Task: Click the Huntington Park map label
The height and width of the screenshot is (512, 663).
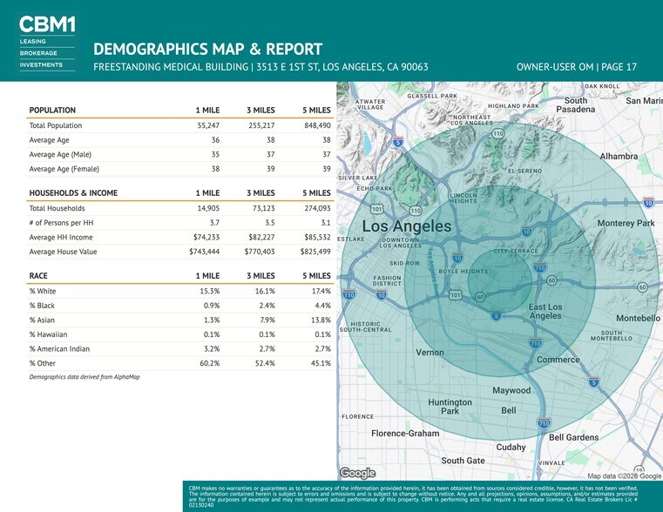Action: (450, 407)
